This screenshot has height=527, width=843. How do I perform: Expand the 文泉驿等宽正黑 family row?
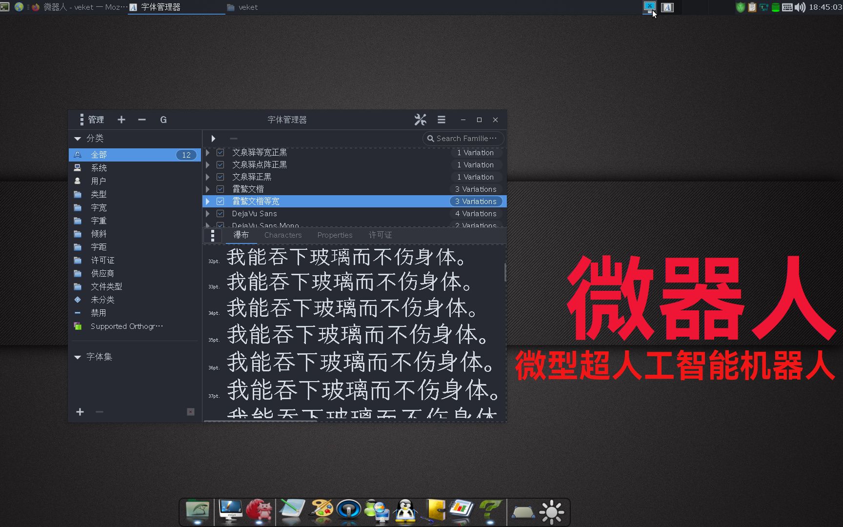tap(208, 152)
